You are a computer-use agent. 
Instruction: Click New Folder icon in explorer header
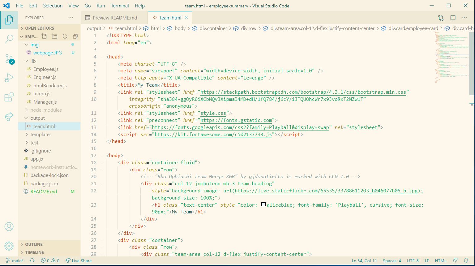pos(54,36)
